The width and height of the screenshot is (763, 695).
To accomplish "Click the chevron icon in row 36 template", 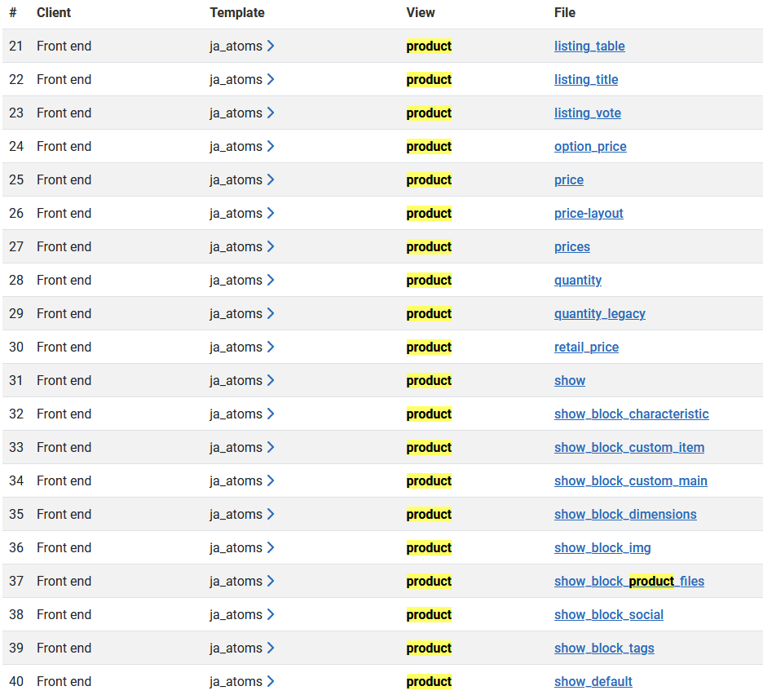I will click(x=271, y=547).
